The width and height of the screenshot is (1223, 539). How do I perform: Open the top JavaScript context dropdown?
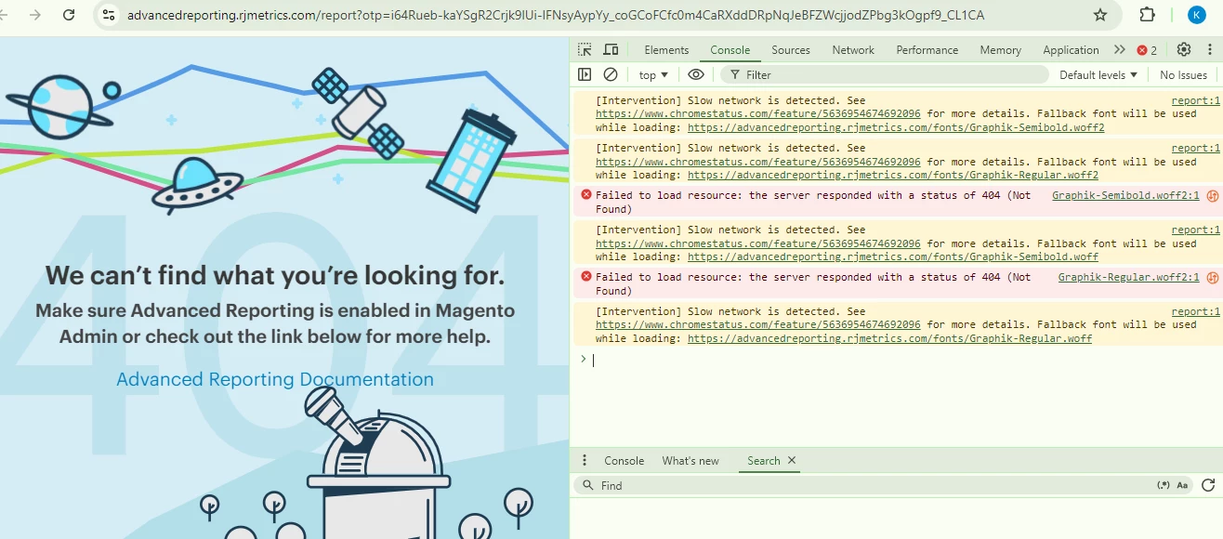pos(653,74)
